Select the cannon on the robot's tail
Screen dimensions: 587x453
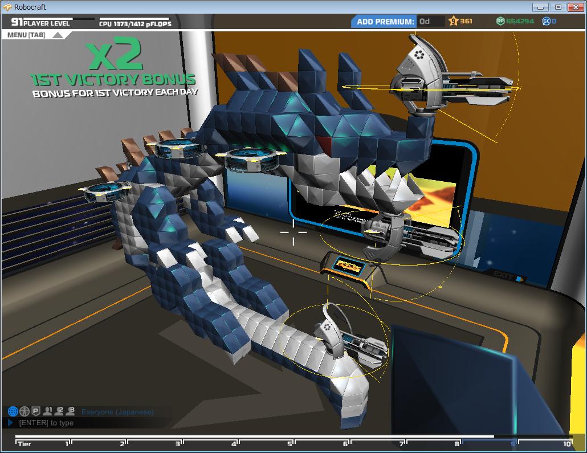coord(350,337)
